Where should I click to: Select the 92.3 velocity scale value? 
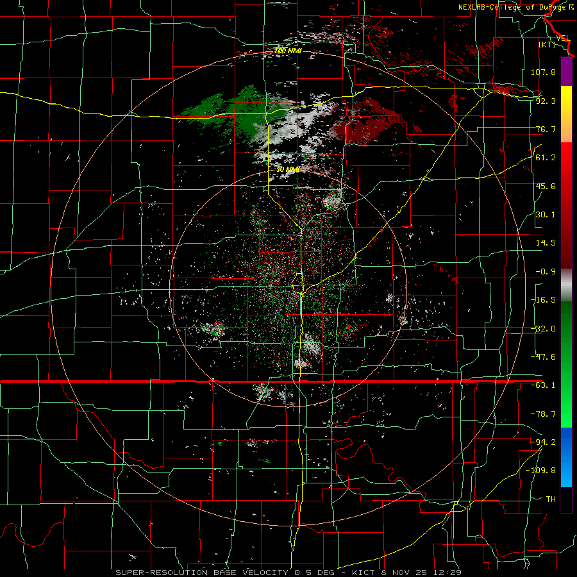pyautogui.click(x=546, y=101)
